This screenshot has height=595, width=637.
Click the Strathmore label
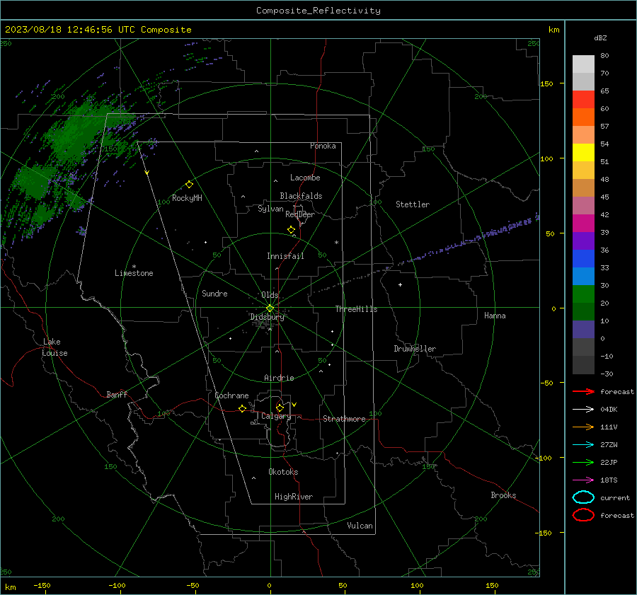(344, 419)
